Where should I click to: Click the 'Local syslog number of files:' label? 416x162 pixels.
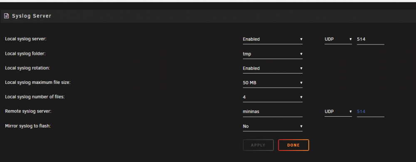[x=35, y=97]
